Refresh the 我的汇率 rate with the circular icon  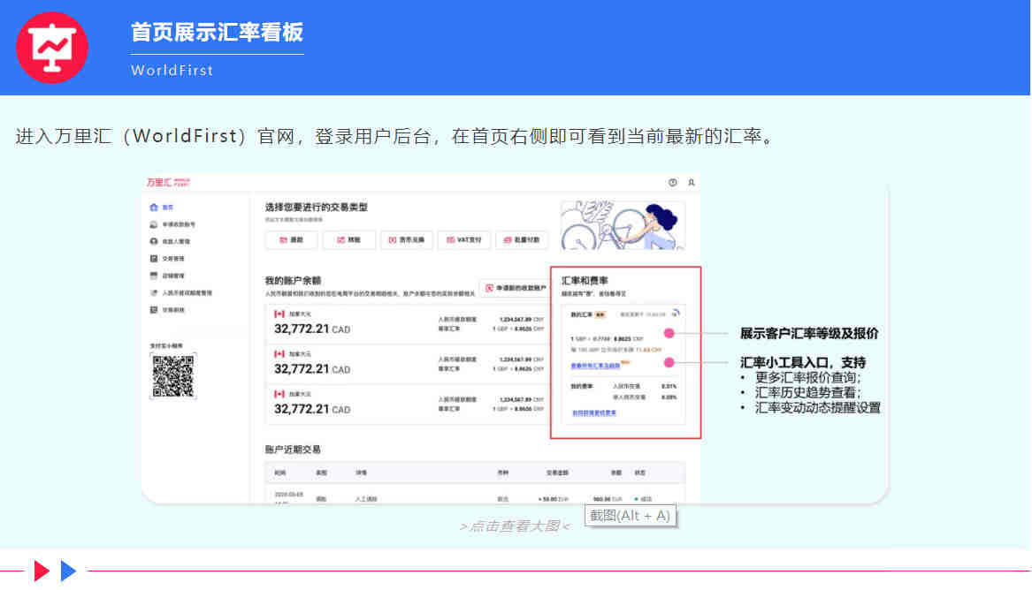point(676,314)
